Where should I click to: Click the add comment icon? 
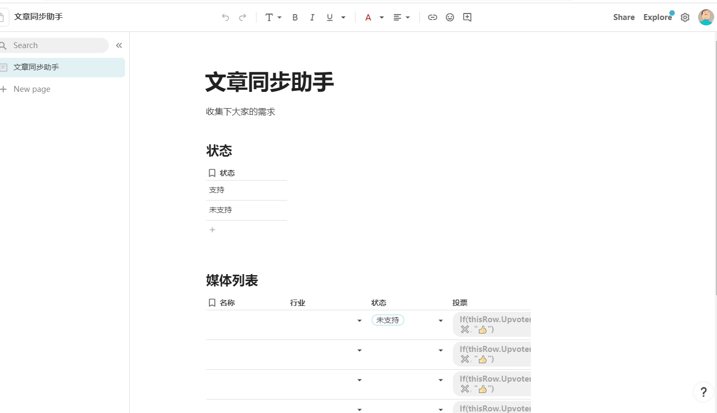coord(468,17)
